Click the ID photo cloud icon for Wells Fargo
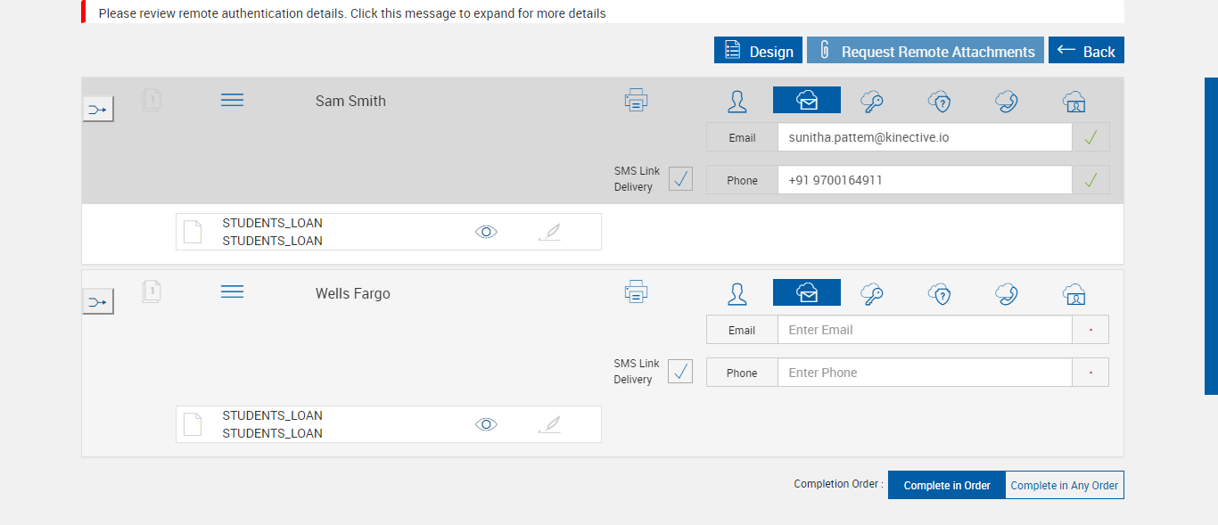This screenshot has width=1218, height=525. pyautogui.click(x=1074, y=293)
